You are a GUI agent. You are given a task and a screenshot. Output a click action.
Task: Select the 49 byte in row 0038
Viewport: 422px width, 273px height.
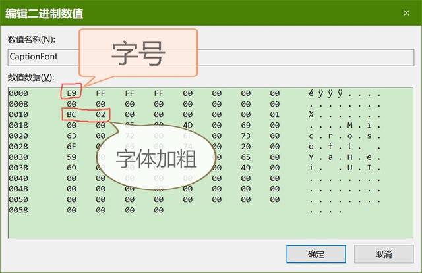pos(246,168)
